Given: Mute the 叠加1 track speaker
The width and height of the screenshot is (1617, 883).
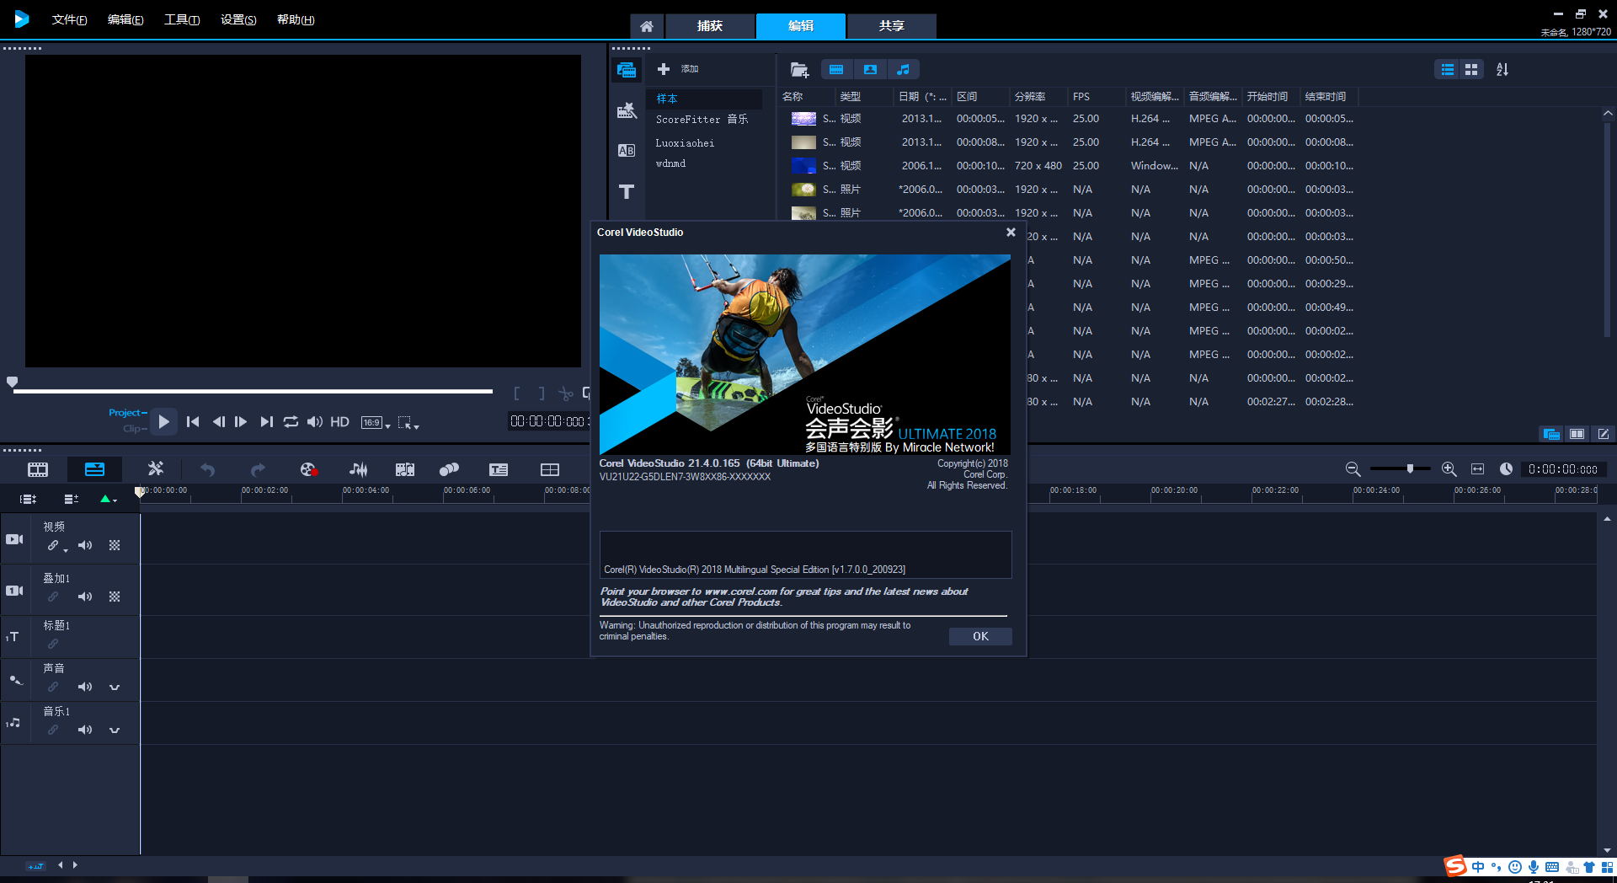Looking at the screenshot, I should pos(85,597).
